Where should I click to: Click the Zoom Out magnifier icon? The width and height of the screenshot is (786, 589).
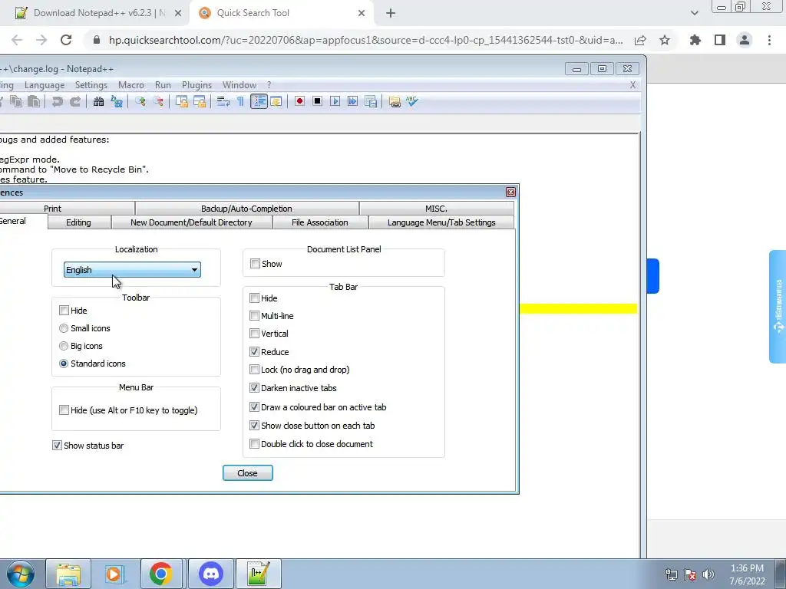point(158,102)
